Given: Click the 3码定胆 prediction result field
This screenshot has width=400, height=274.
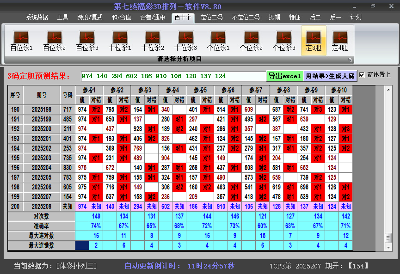Looking at the screenshot, I should (x=173, y=76).
